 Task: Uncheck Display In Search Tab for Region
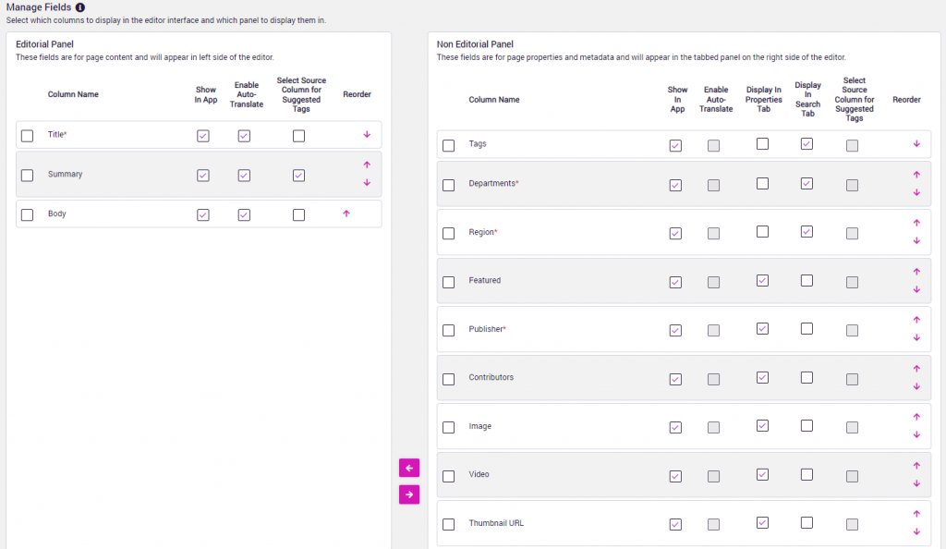[x=807, y=232]
